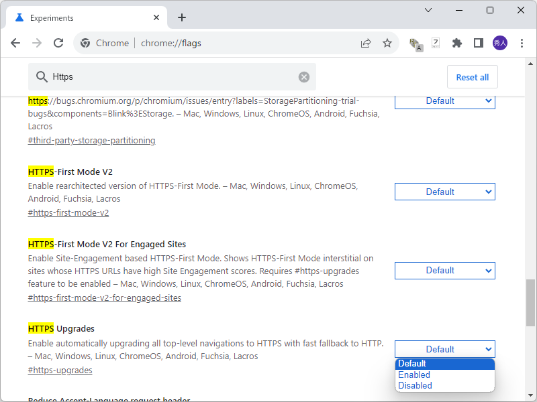Expand HTTPS-First Mode V2 For Engaged Sites dropdown
The image size is (537, 402).
point(444,271)
